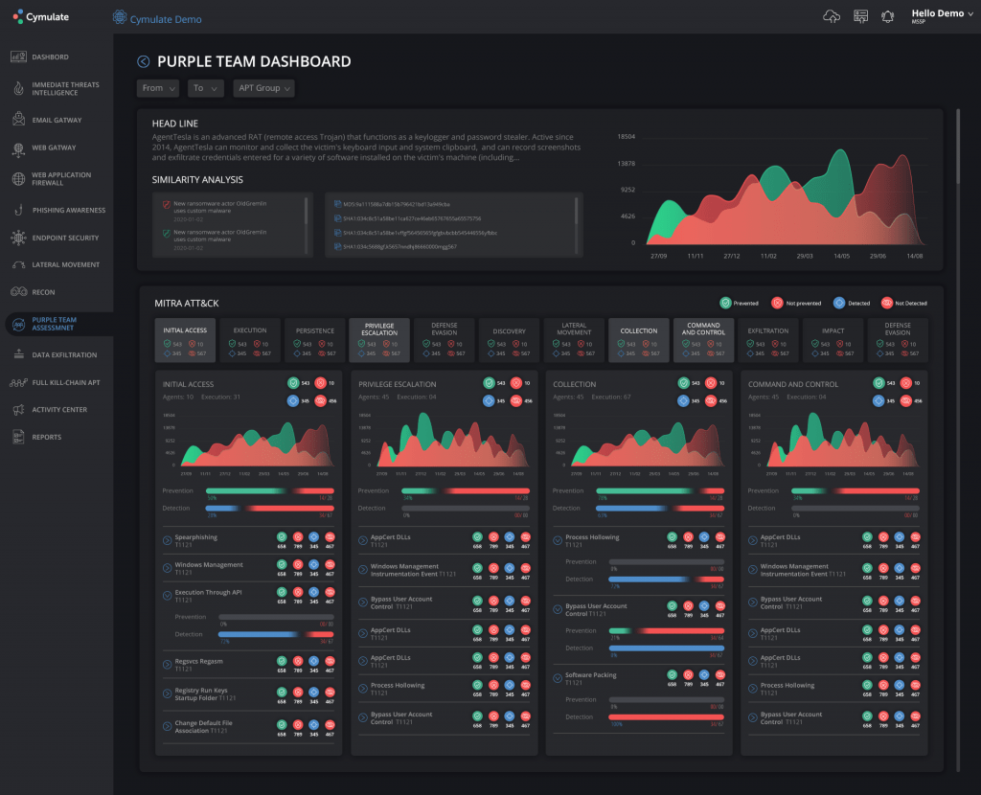Click the Initial Access Prevention progress bar

click(269, 491)
